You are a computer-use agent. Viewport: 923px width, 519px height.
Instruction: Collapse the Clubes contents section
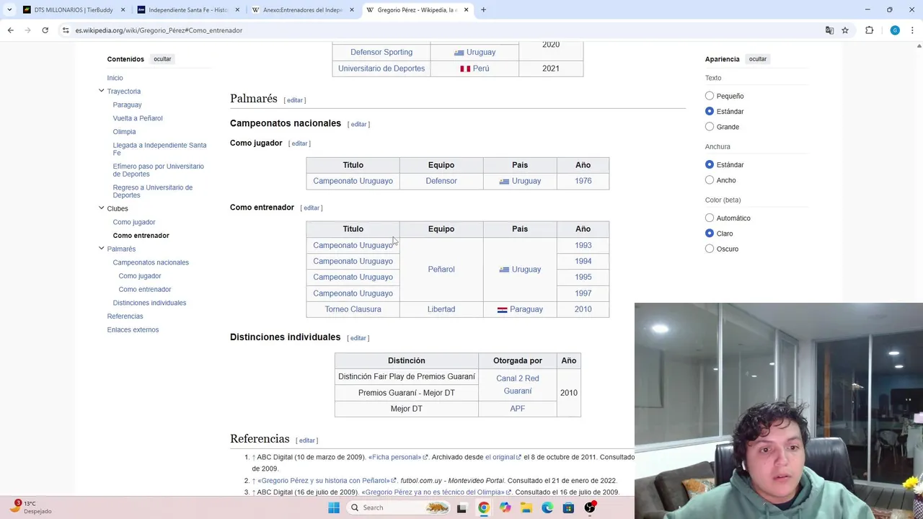click(x=101, y=208)
